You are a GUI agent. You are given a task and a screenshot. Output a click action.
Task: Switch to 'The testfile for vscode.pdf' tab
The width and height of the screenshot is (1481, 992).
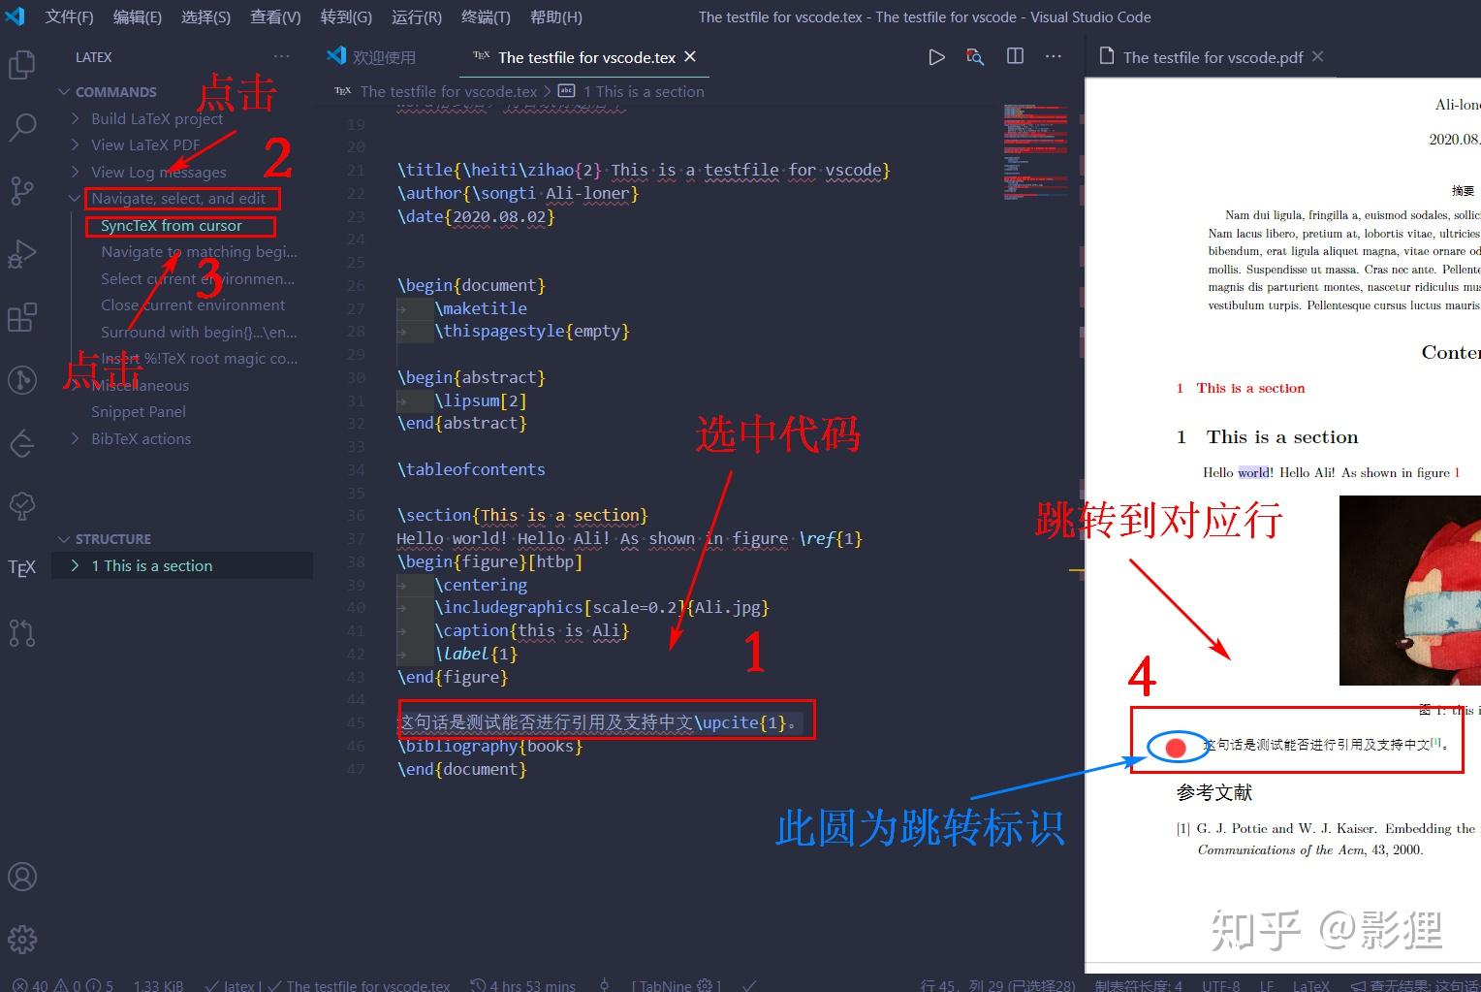click(1212, 56)
